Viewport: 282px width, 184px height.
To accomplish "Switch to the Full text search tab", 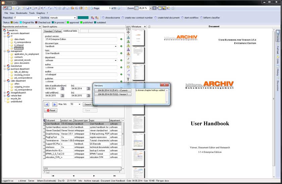I will [57, 31].
